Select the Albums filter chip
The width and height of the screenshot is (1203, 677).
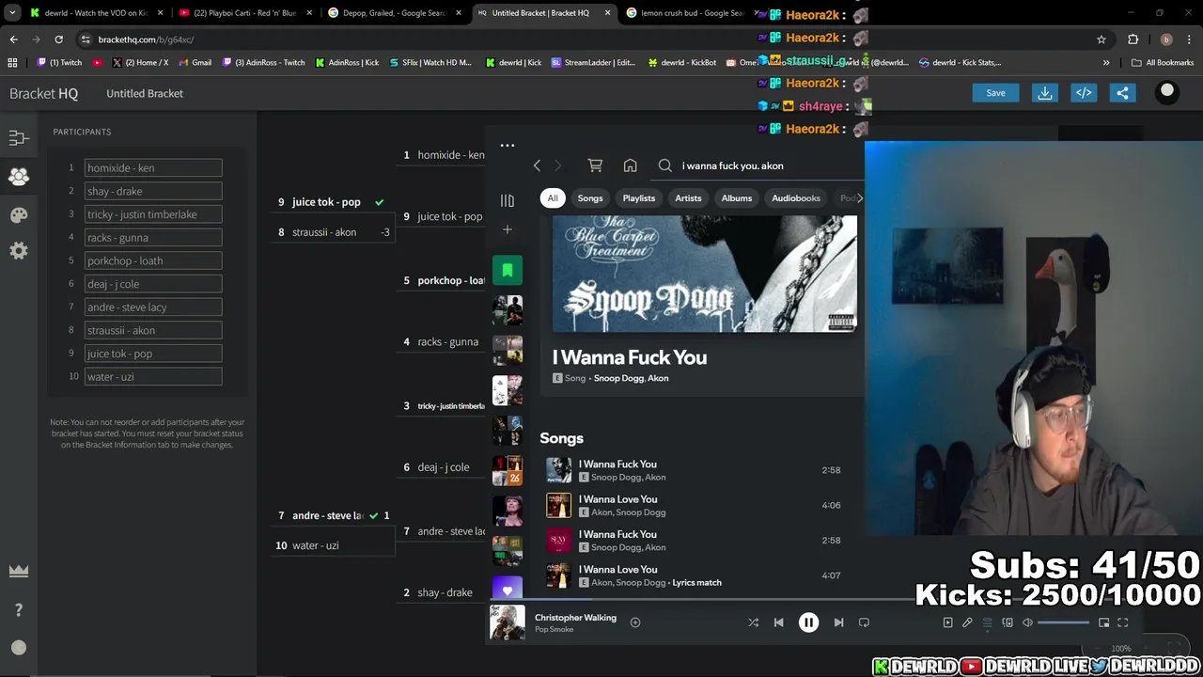[x=737, y=198]
